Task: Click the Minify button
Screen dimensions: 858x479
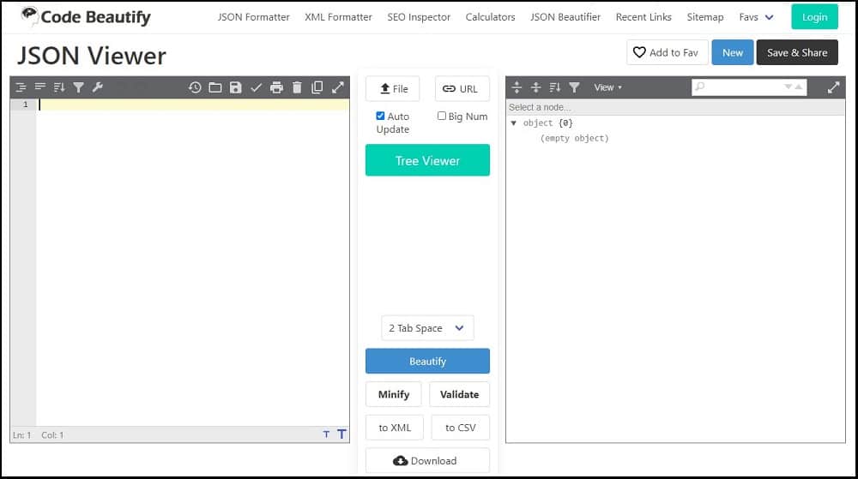Action: [x=394, y=394]
